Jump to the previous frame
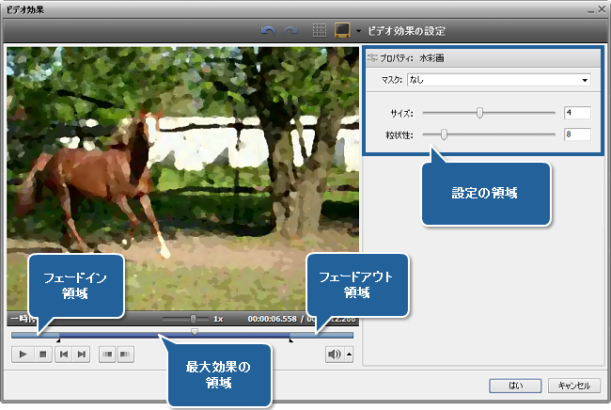Viewport: 611px width, 410px height. pos(64,355)
